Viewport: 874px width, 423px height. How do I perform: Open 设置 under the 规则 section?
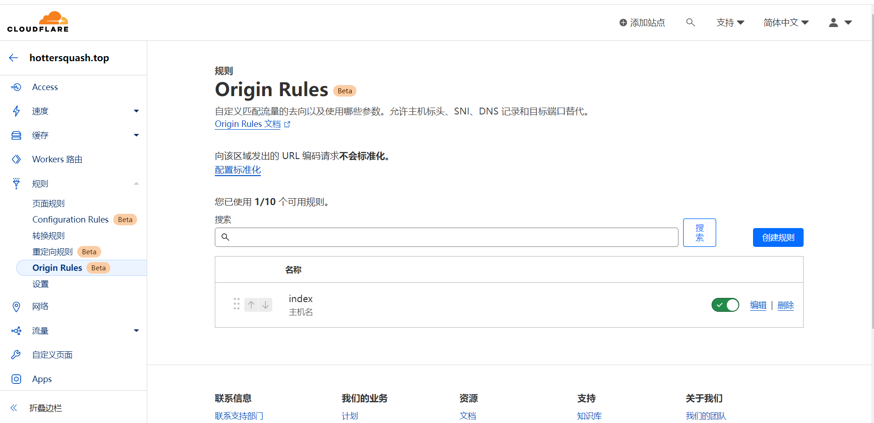point(40,284)
